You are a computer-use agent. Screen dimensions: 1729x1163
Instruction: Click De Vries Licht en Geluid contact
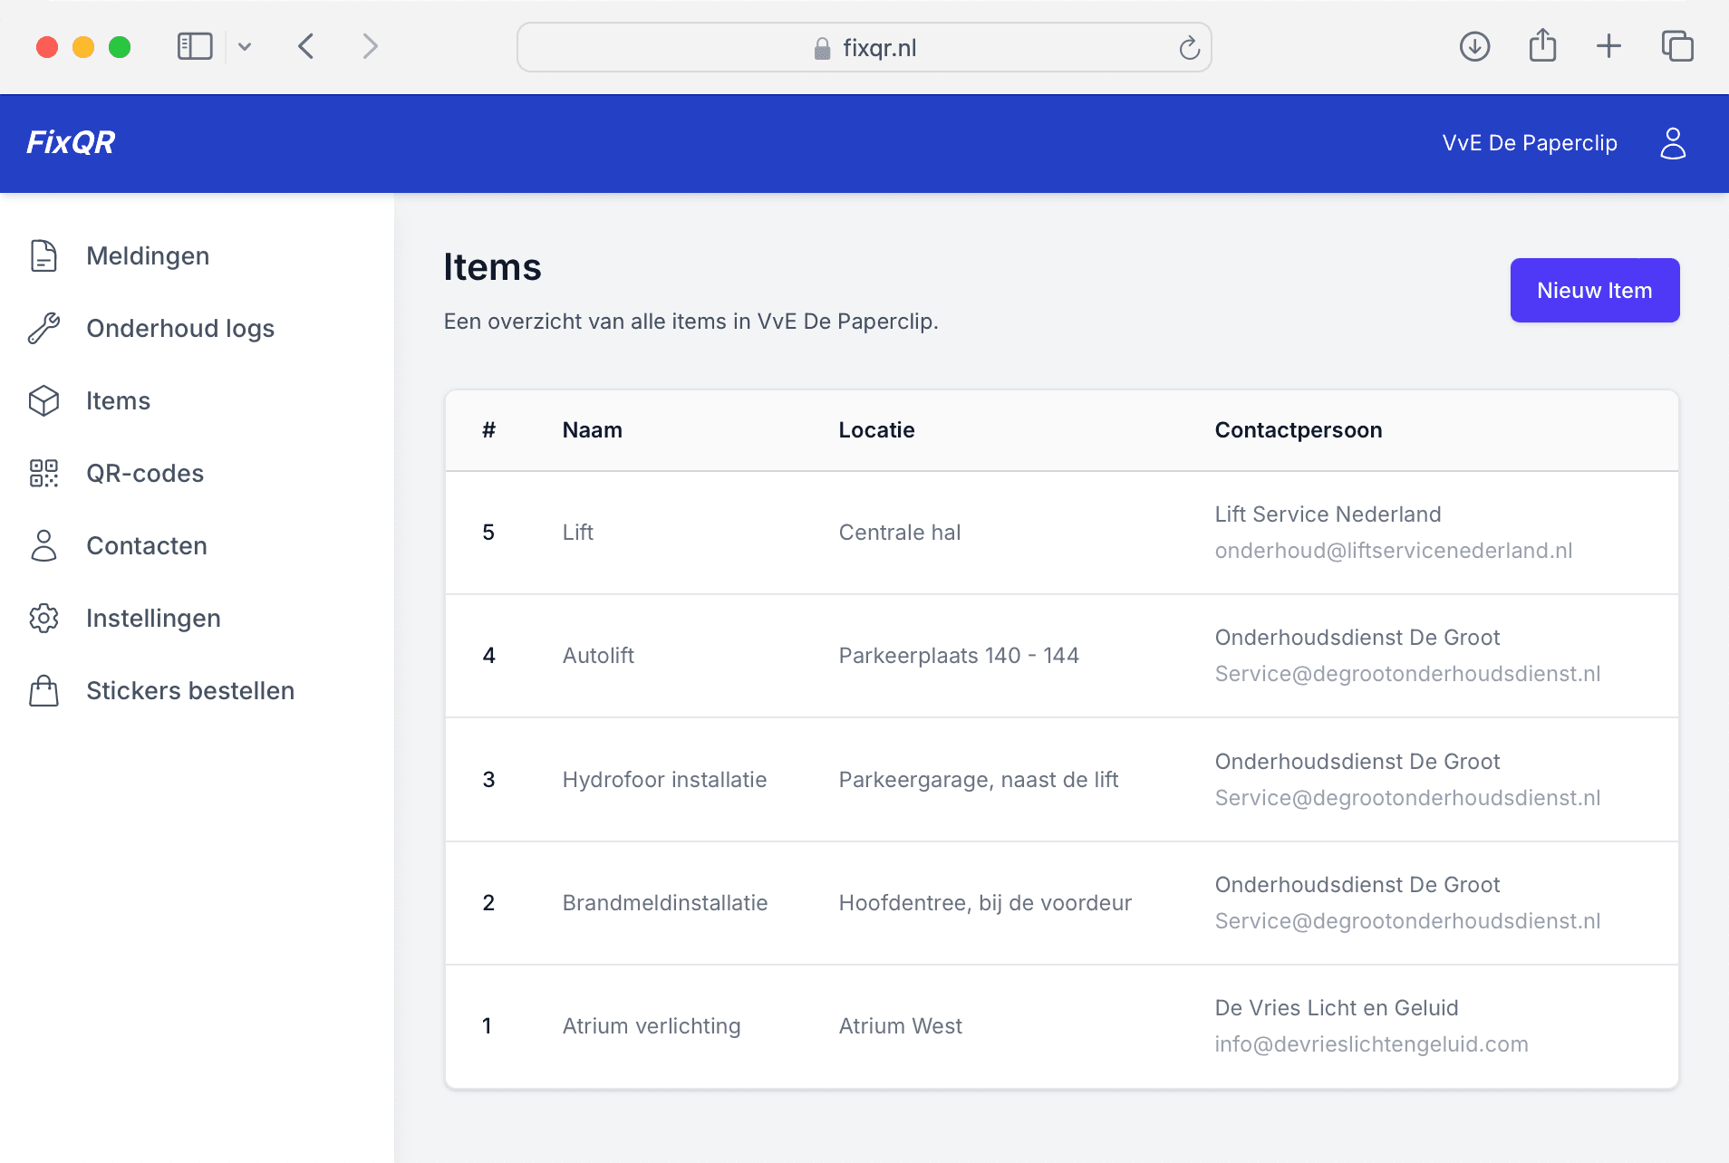click(1337, 1008)
